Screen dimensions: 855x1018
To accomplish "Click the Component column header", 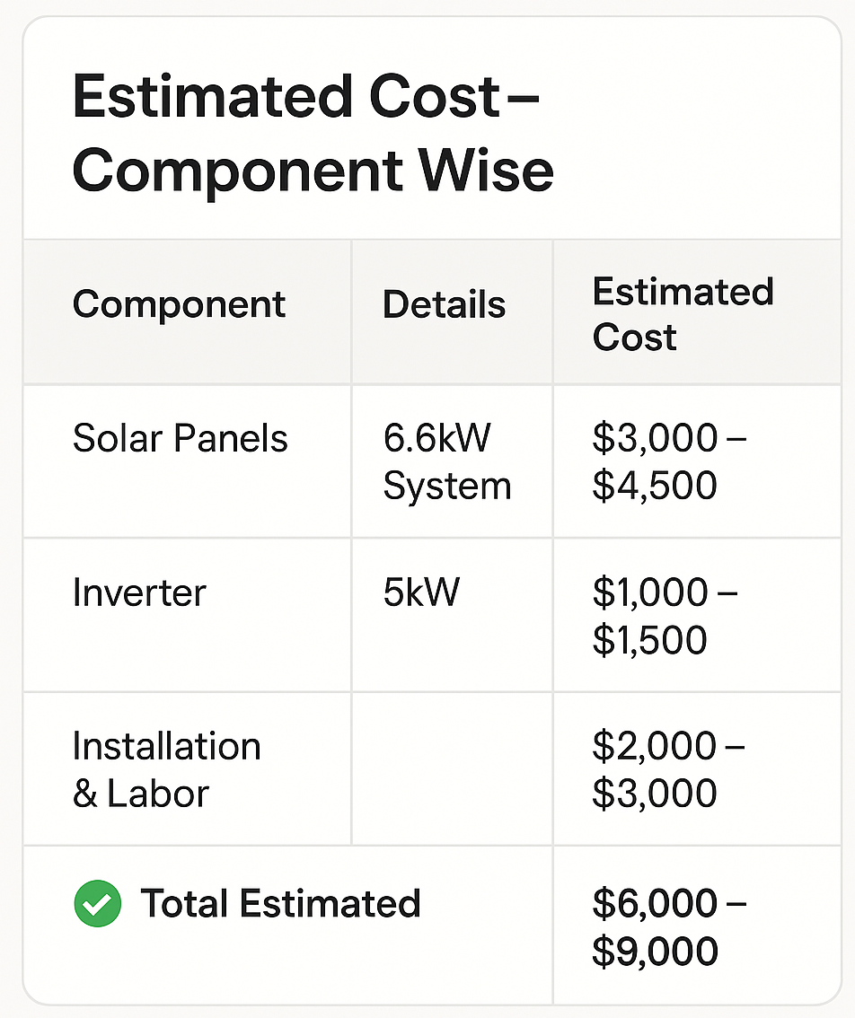I will tap(179, 303).
